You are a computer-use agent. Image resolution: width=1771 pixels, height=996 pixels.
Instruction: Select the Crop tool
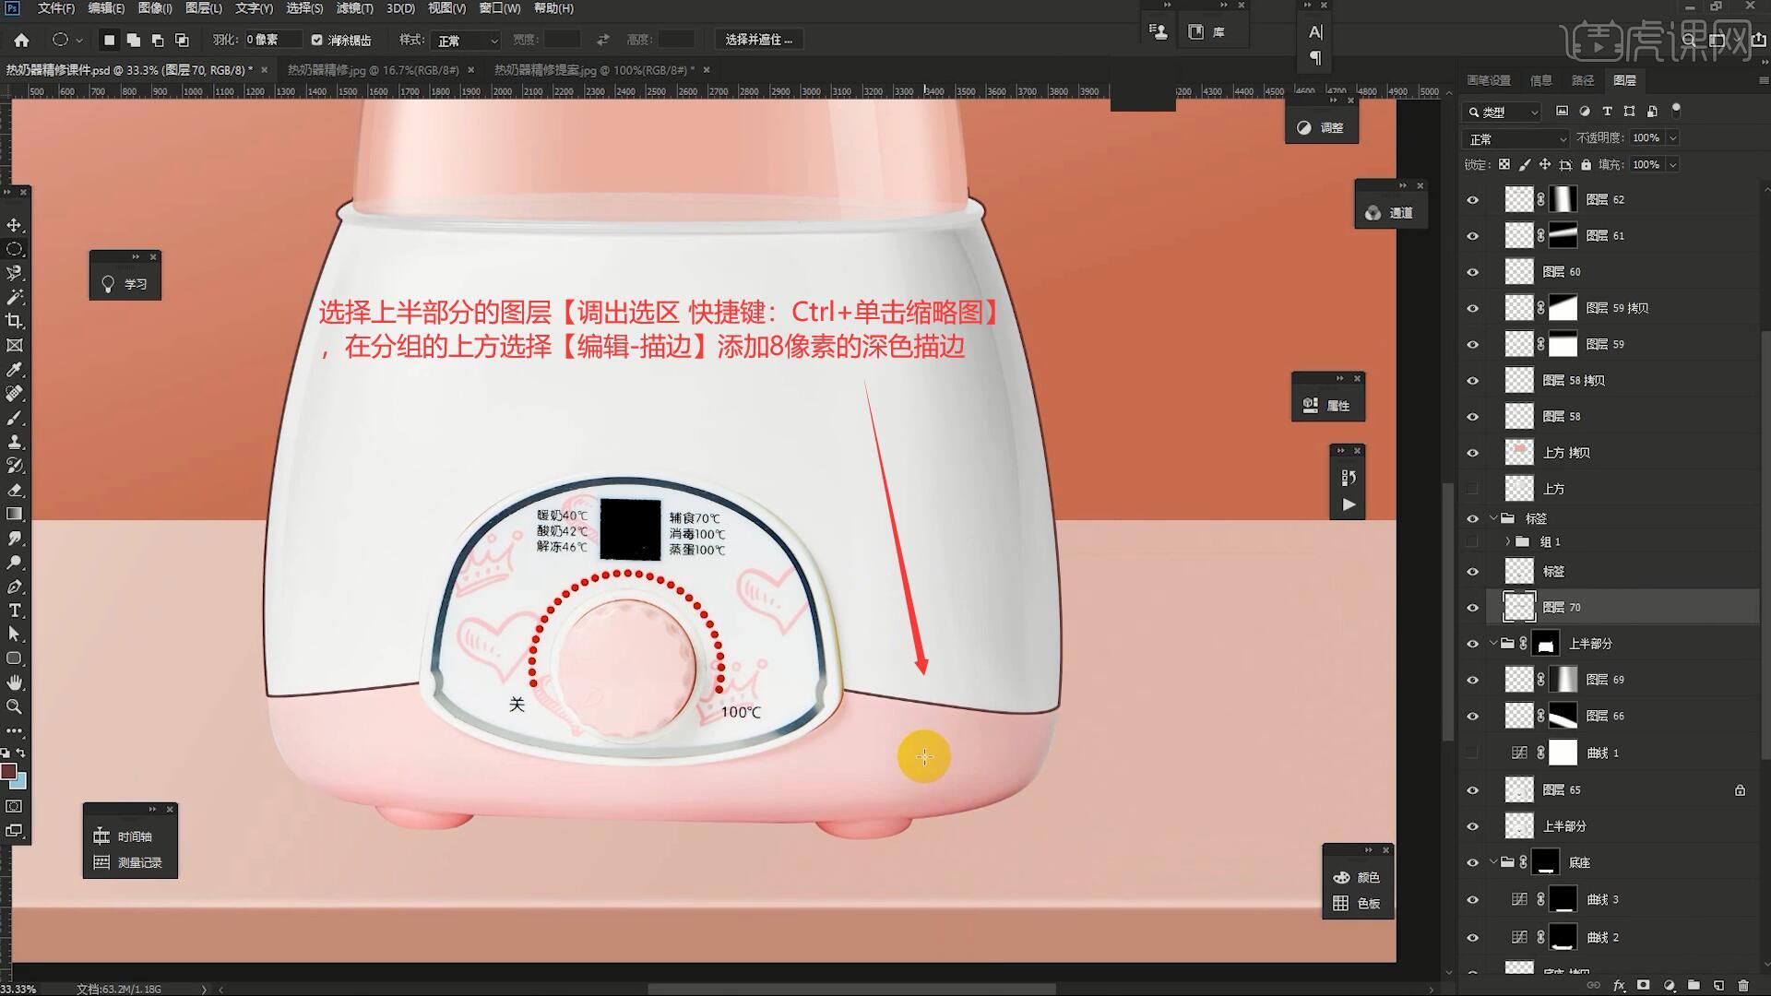[x=15, y=321]
